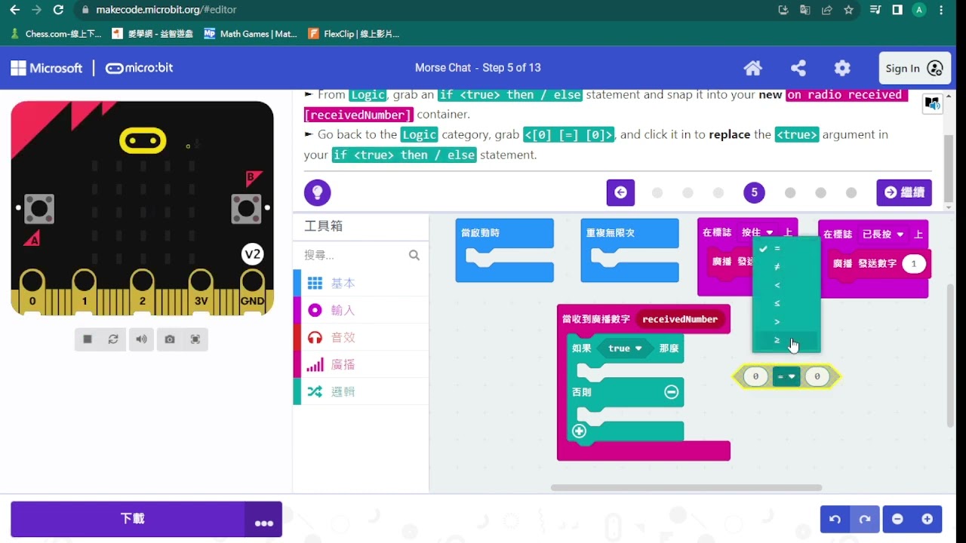
Task: Click the toolbox search magnifier icon
Action: (414, 255)
